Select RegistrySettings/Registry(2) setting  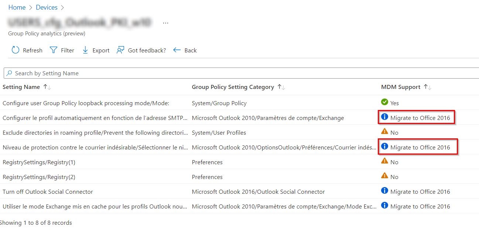click(39, 177)
